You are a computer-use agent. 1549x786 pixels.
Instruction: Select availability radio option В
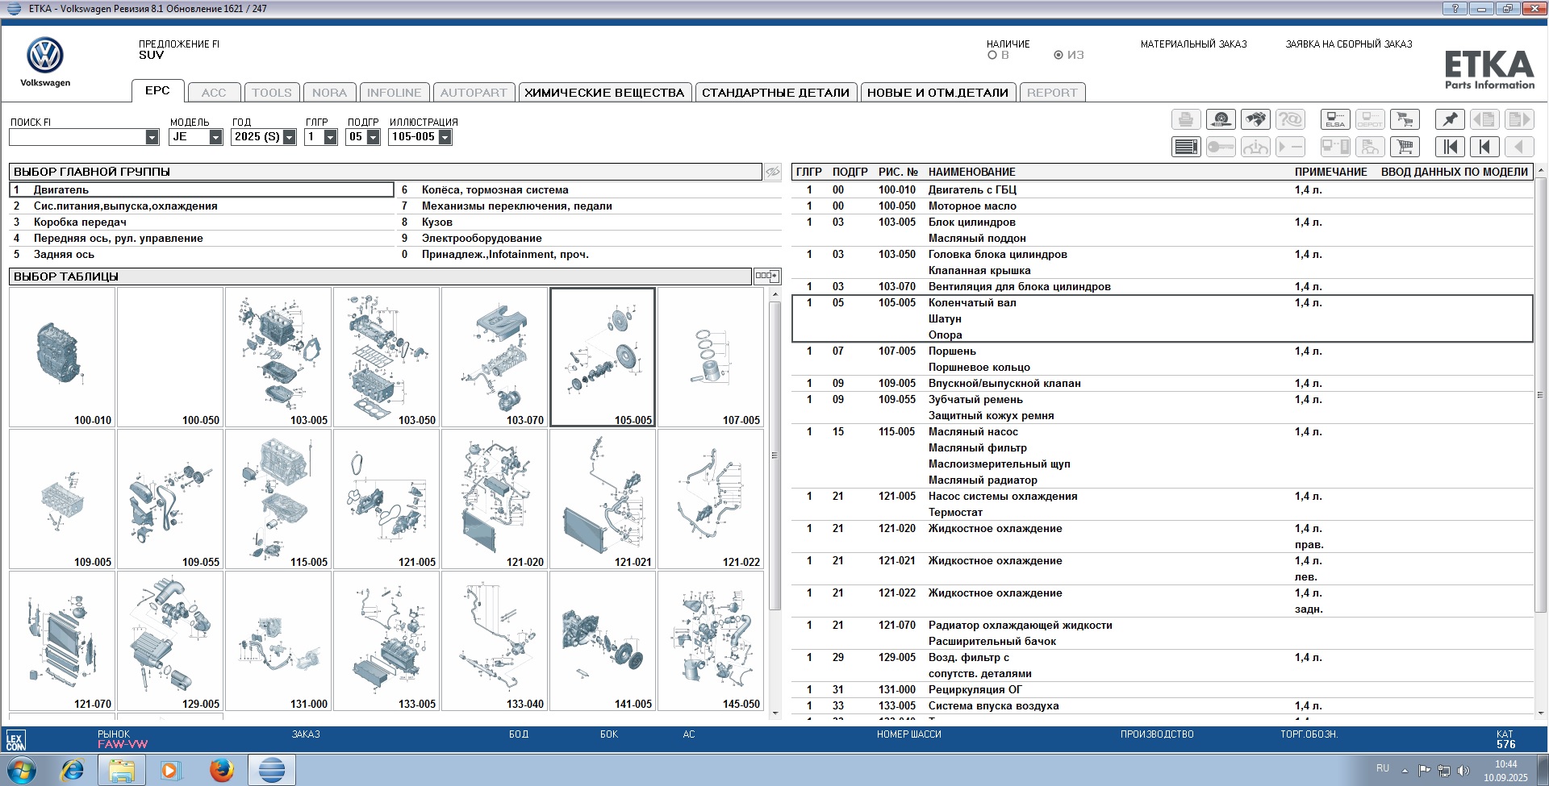(x=992, y=56)
